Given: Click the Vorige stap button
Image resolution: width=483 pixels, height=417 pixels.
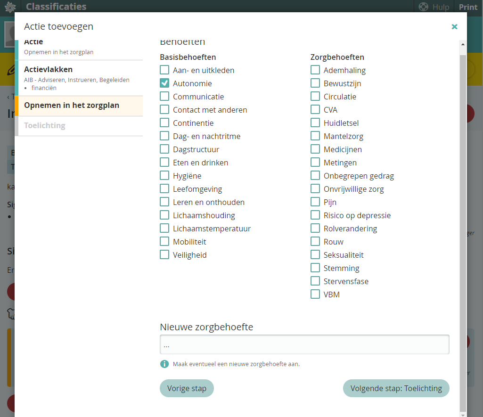Looking at the screenshot, I should (187, 388).
